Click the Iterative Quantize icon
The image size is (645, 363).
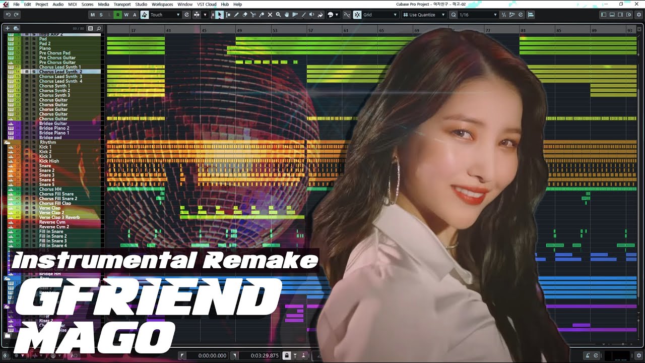pos(503,15)
